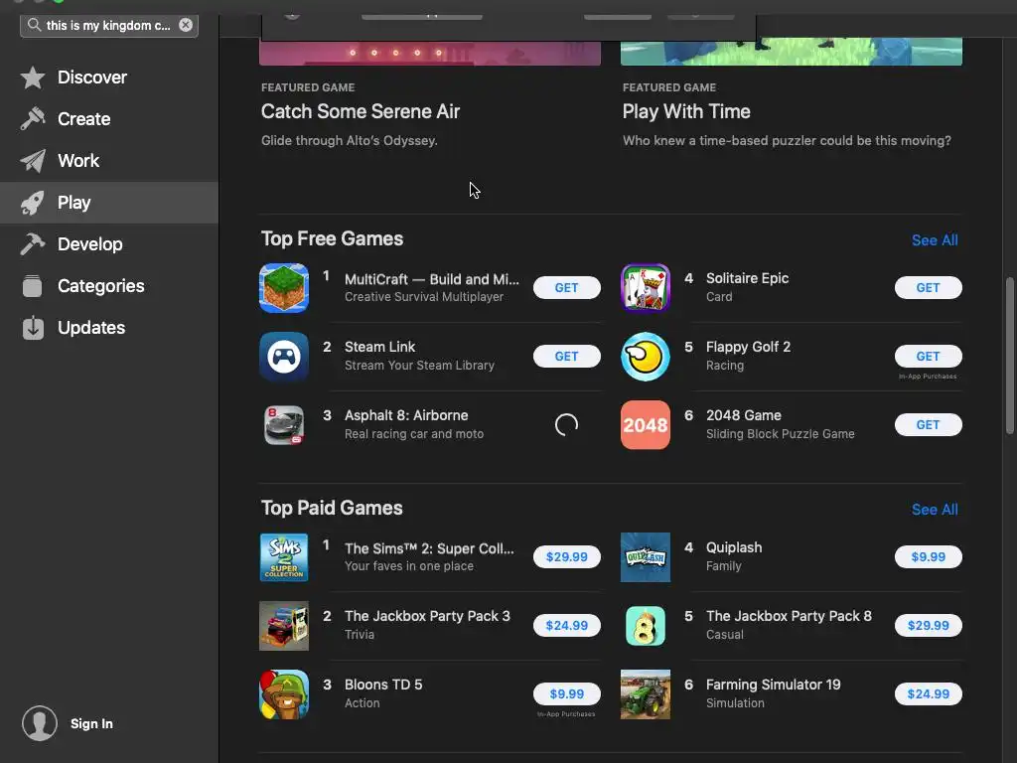Buy Jackbox Party Pack 3 for $24.99
1017x763 pixels.
(567, 626)
